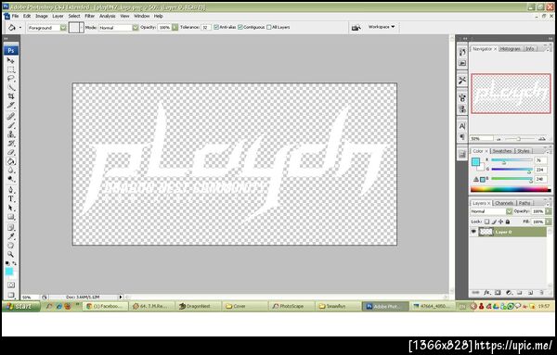
Task: Toggle lock image pixels brush icon
Action: (494, 222)
